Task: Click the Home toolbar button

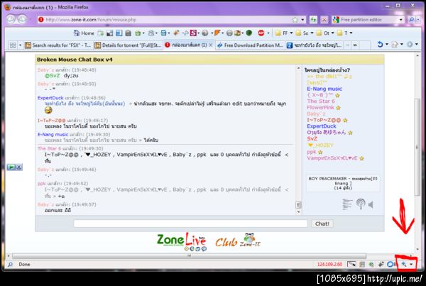Action: 84,33
